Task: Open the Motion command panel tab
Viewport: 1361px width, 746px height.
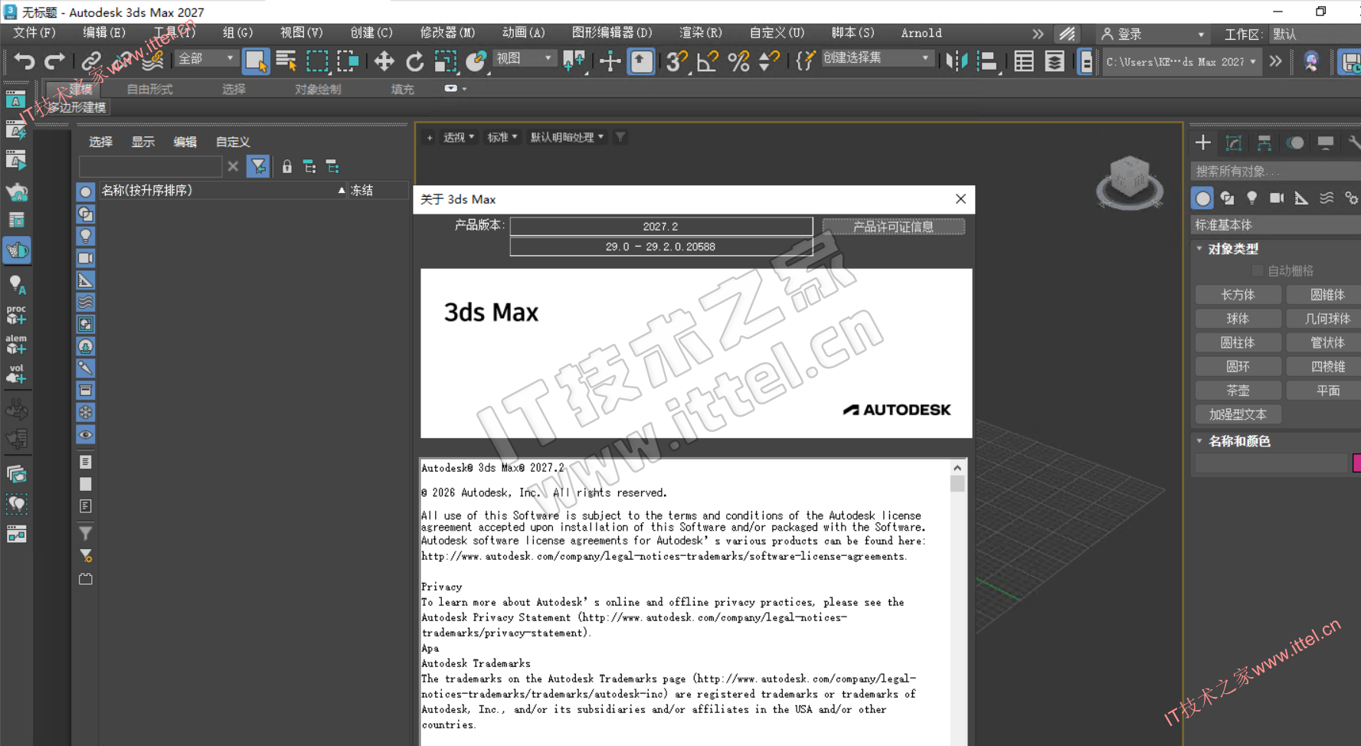Action: point(1295,143)
